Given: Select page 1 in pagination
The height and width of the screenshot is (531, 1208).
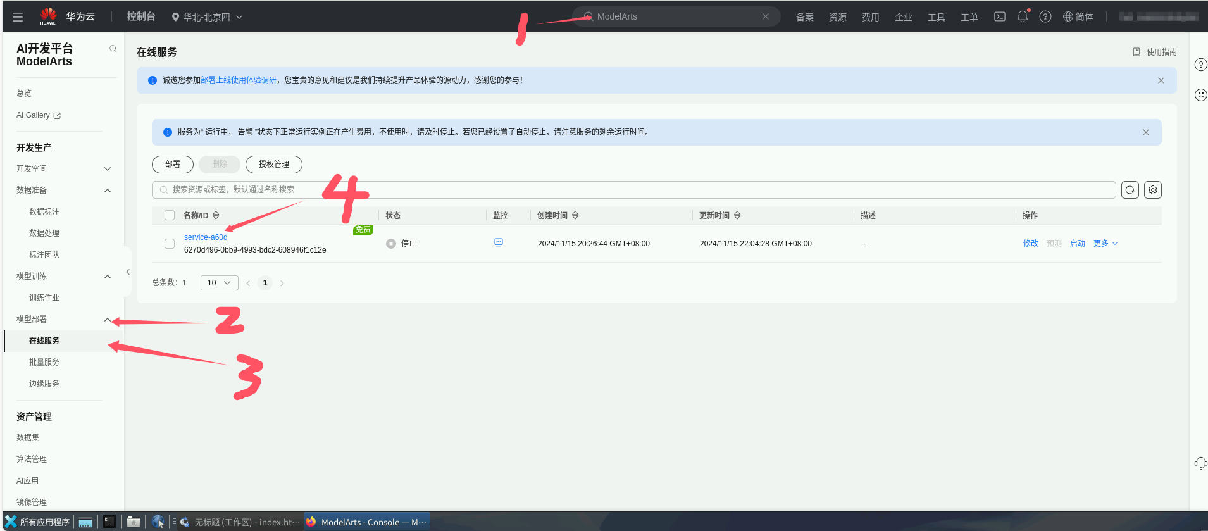Looking at the screenshot, I should [x=265, y=283].
